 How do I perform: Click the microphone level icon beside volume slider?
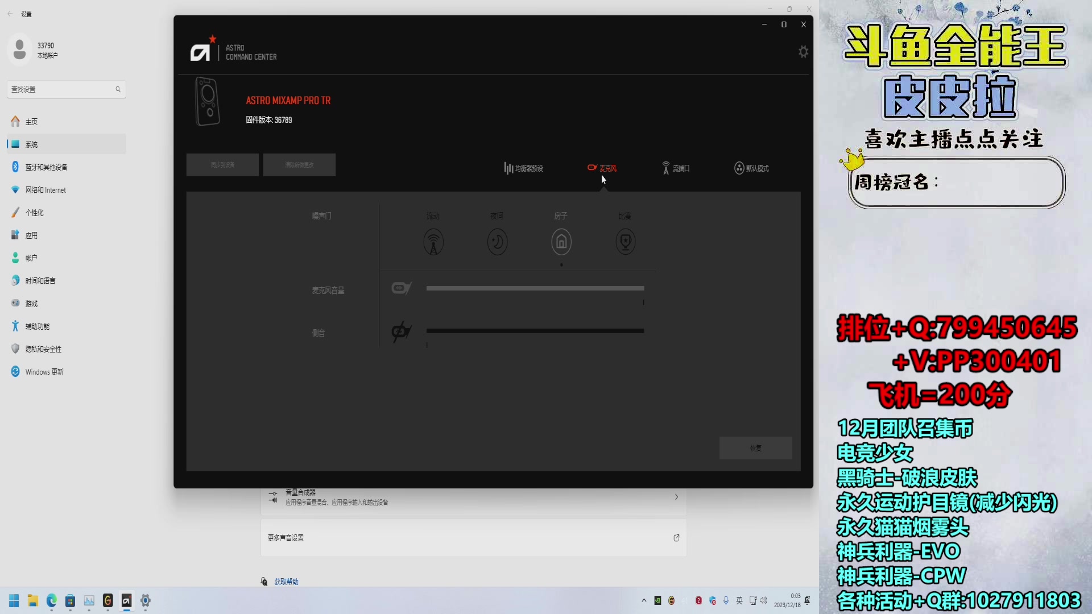pos(401,288)
